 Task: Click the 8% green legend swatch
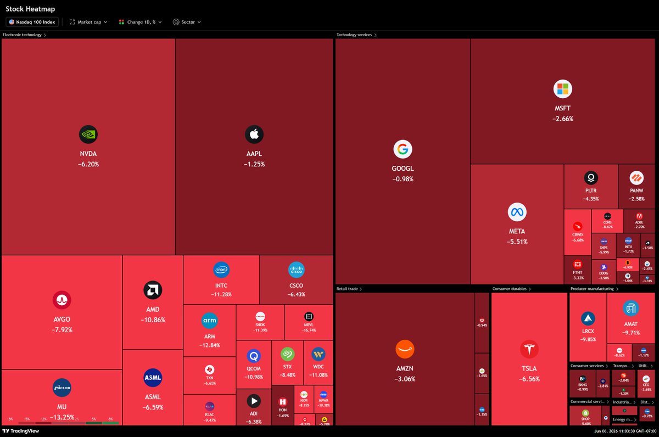click(110, 423)
